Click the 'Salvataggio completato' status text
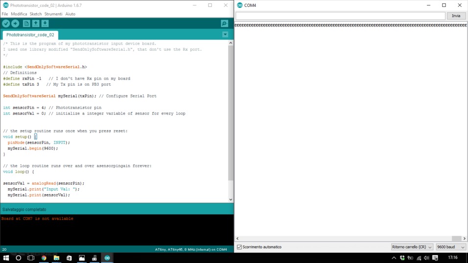 [24, 209]
